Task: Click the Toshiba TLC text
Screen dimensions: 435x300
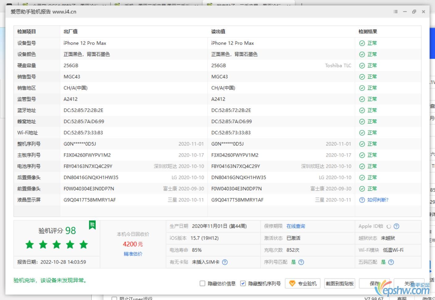Action: coord(338,65)
